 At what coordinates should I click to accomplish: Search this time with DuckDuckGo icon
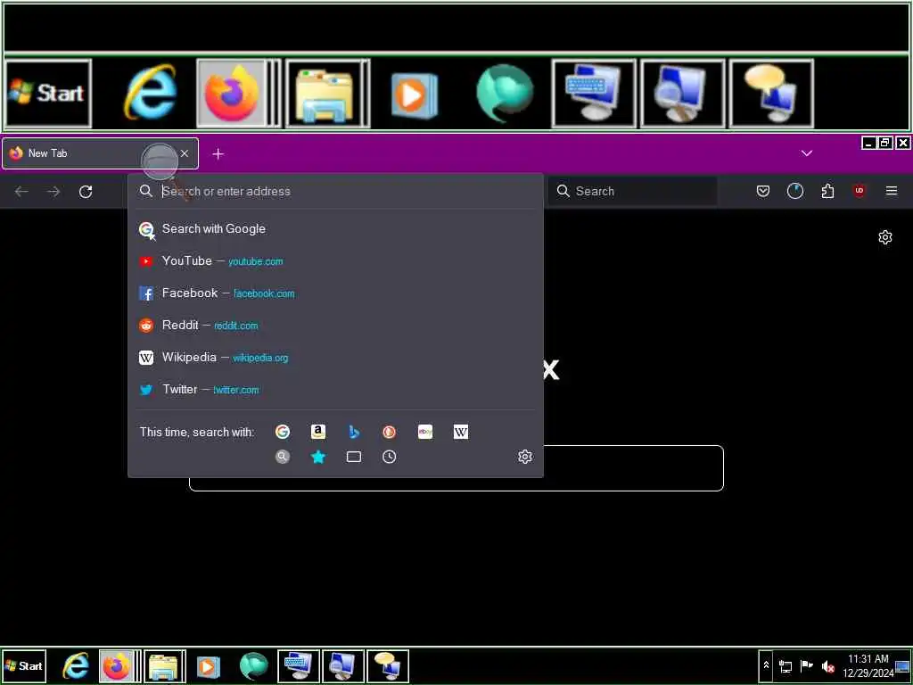point(389,432)
